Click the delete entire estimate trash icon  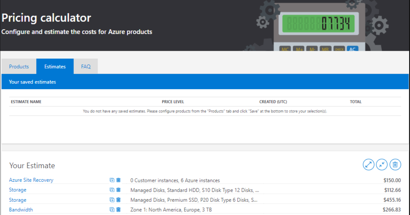[395, 165]
